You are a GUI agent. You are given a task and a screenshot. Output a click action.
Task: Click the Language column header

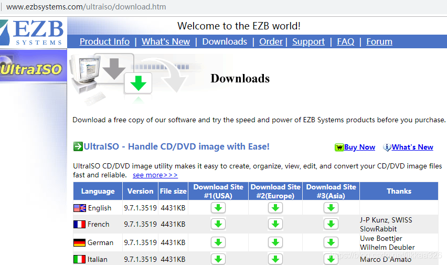(x=98, y=191)
